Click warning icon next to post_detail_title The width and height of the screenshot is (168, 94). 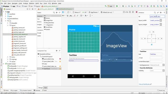pos(60,61)
